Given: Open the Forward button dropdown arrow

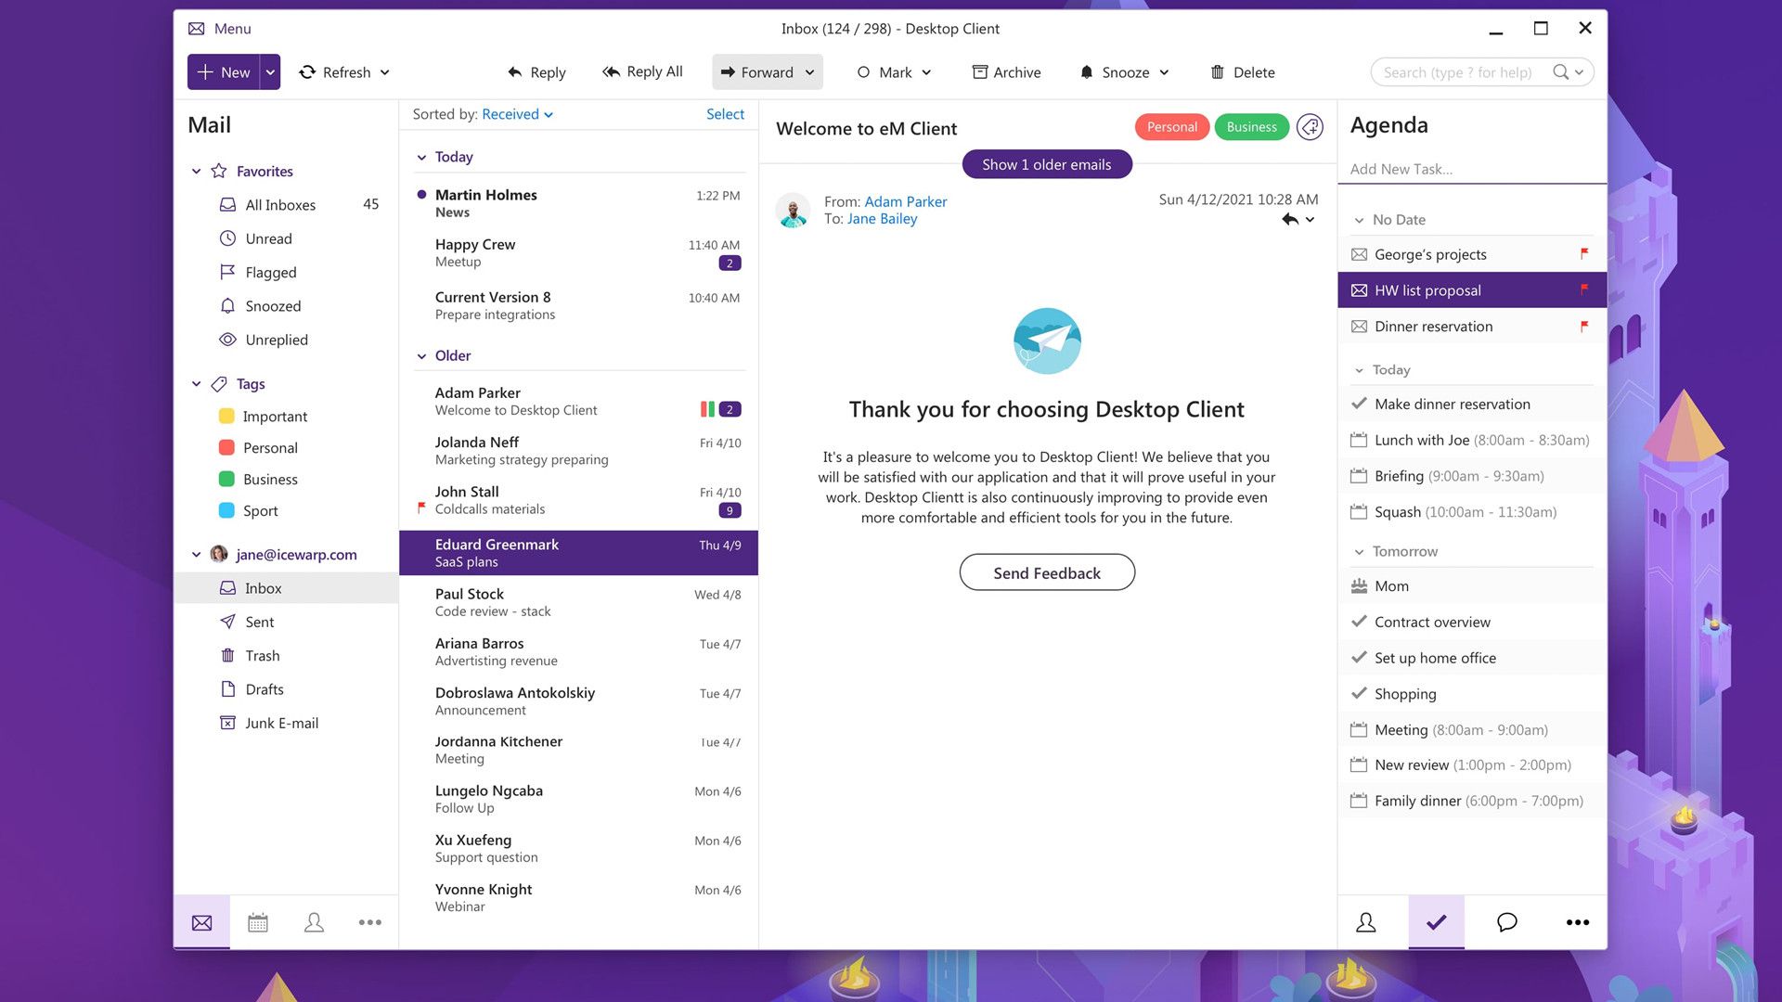Looking at the screenshot, I should click(809, 72).
